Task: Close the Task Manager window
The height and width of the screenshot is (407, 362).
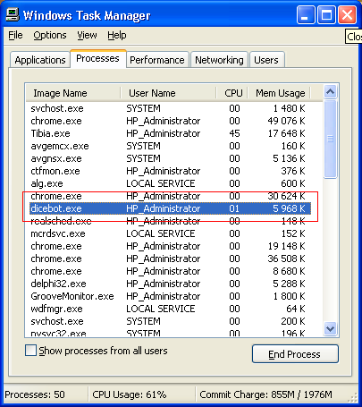Action: point(347,14)
